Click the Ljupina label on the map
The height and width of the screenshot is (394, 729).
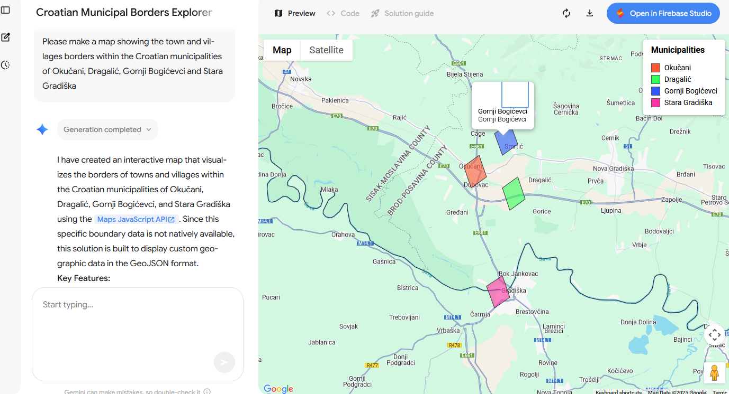[611, 211]
